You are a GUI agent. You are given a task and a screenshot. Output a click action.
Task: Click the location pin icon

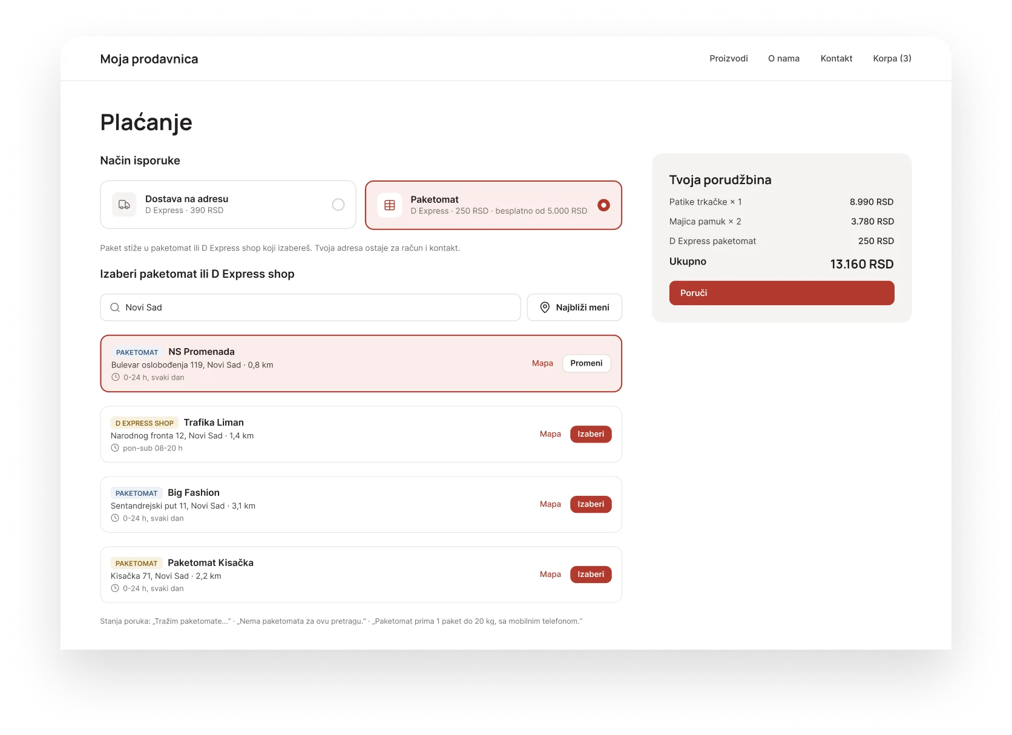click(x=545, y=308)
